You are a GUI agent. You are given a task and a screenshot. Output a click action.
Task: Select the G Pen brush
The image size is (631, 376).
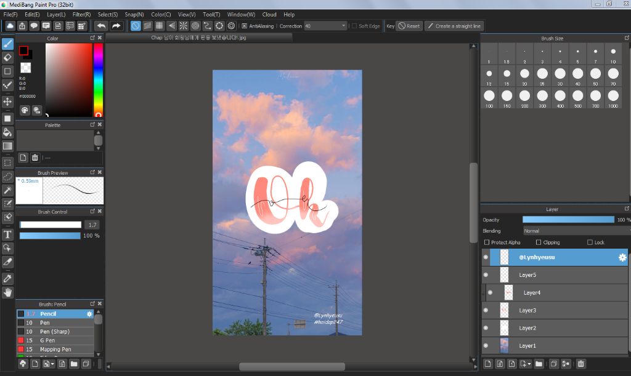55,340
